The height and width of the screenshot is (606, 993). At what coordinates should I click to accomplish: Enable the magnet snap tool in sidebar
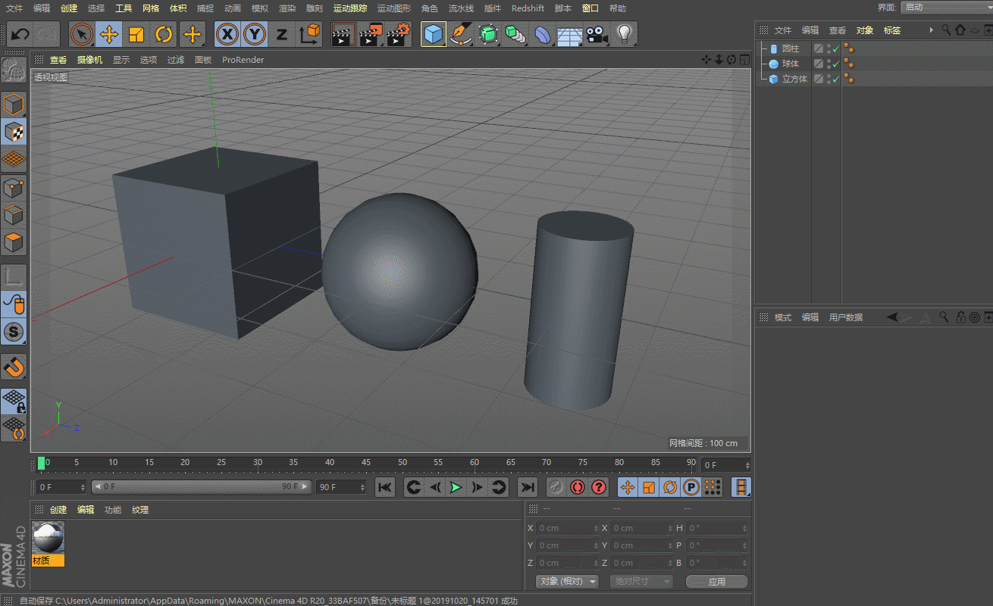(x=14, y=367)
